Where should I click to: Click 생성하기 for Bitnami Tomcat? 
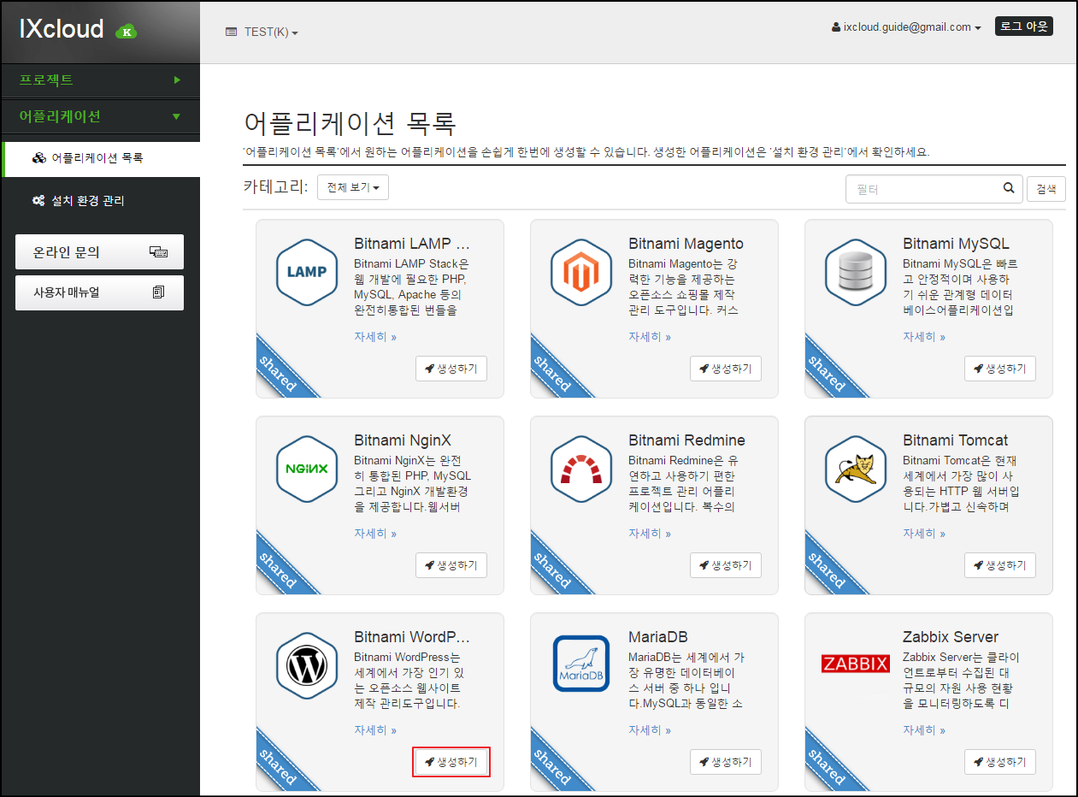coord(1000,565)
